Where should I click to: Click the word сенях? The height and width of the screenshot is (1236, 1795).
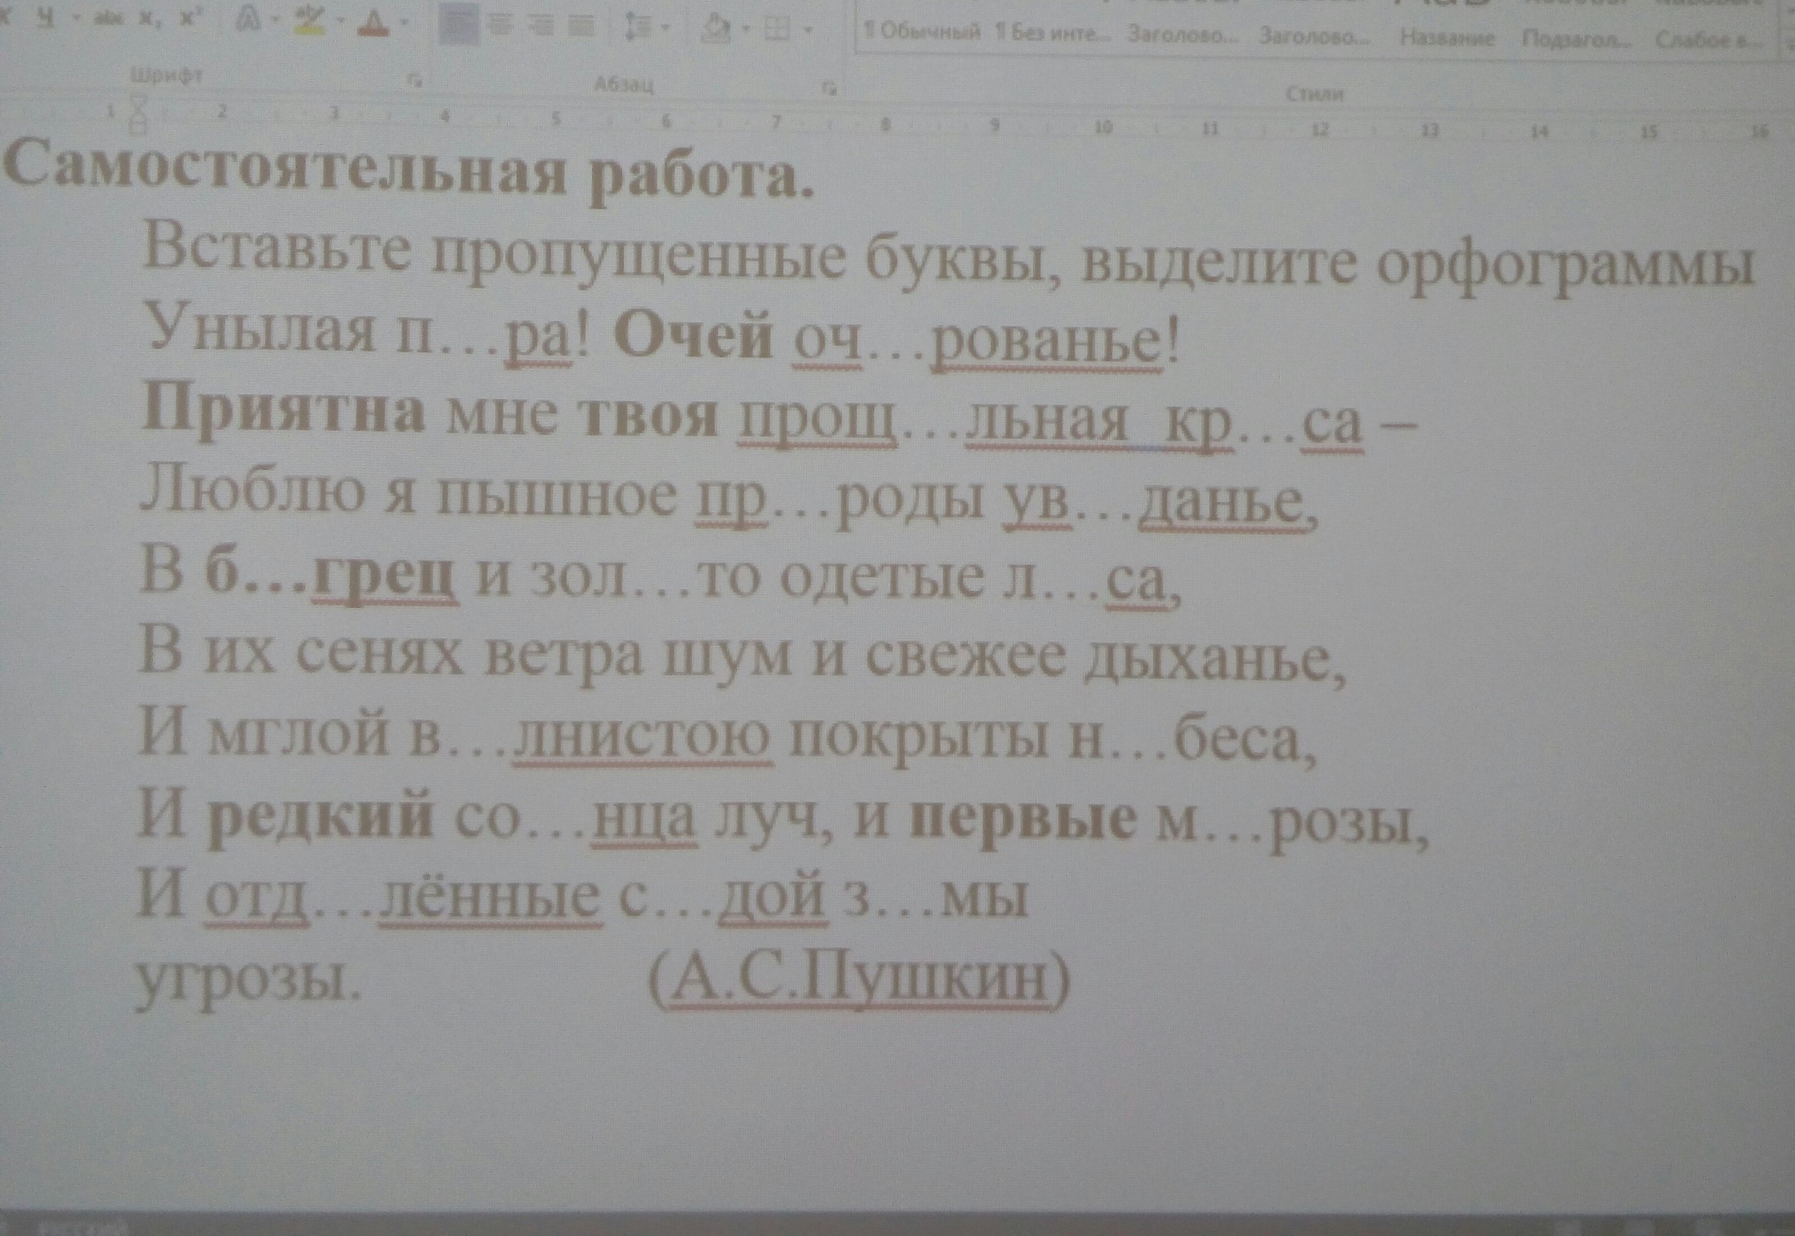click(x=380, y=655)
